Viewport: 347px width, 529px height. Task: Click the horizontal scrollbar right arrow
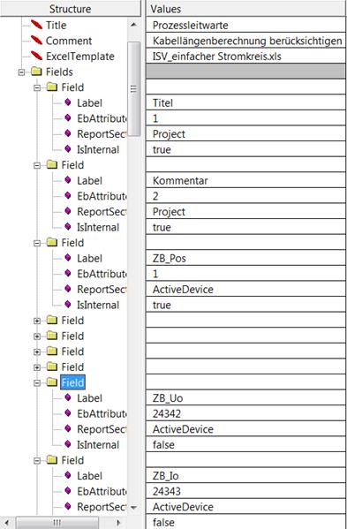[118, 523]
